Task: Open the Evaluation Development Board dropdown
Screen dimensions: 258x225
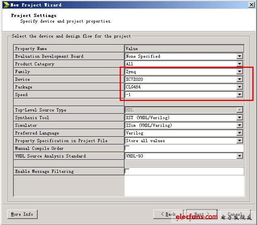Action: (239, 57)
